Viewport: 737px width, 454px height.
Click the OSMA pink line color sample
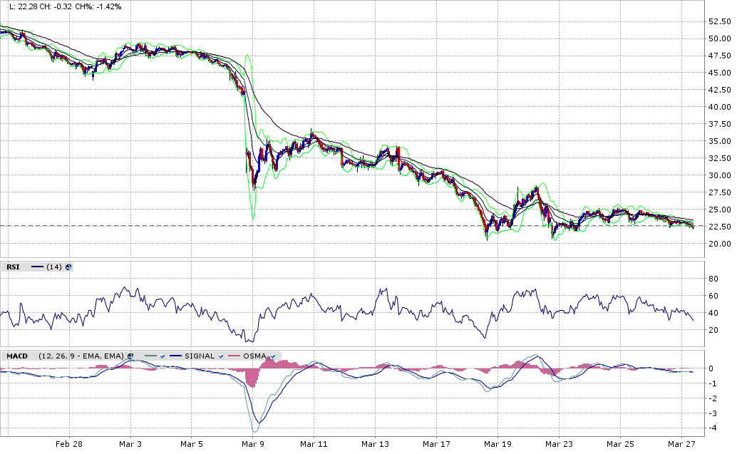click(x=234, y=356)
